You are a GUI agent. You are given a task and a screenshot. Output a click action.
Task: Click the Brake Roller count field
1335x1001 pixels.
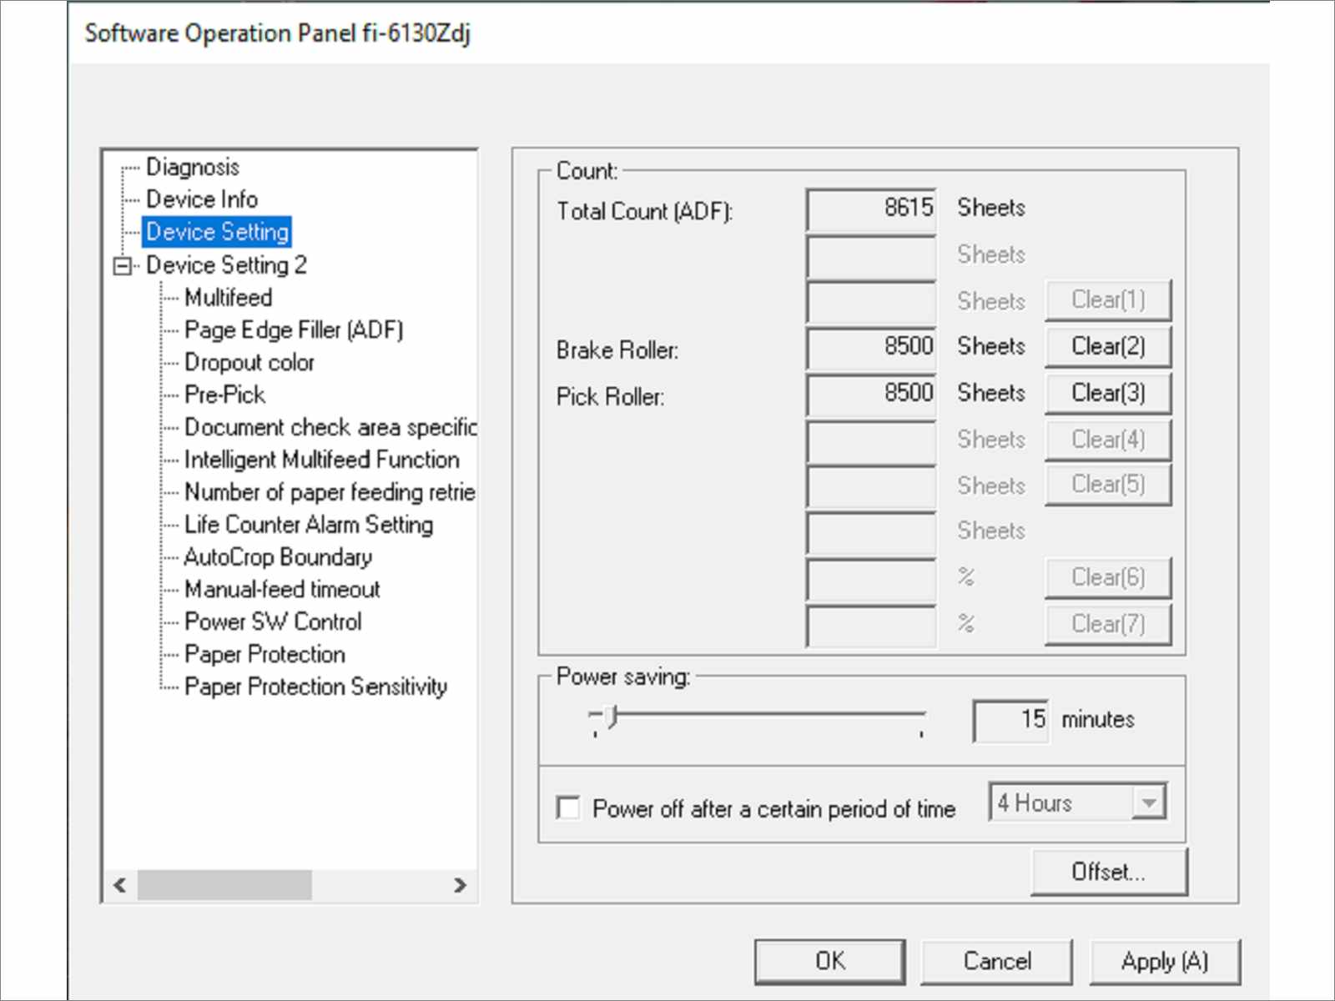point(871,347)
